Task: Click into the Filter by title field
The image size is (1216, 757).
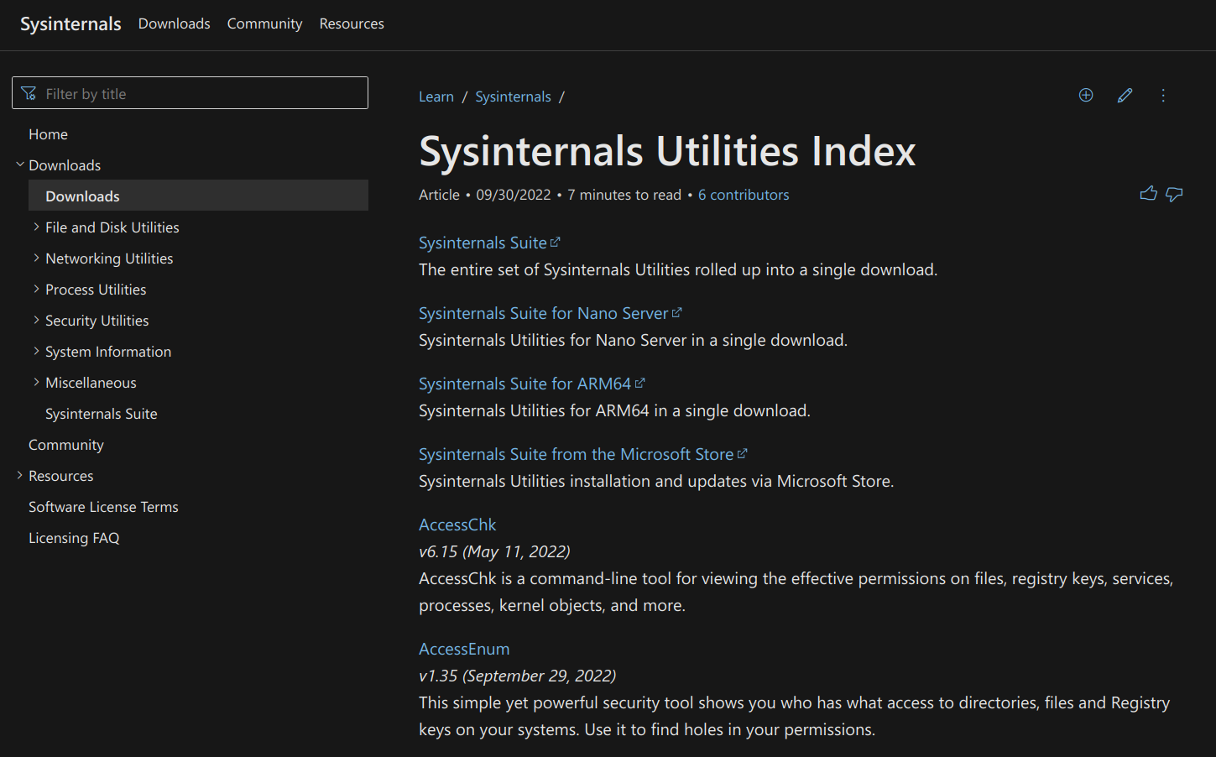Action: [x=190, y=93]
